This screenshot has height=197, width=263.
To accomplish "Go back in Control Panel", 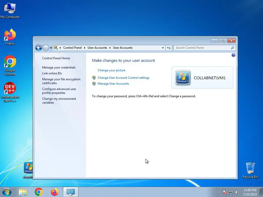I will 39,48.
